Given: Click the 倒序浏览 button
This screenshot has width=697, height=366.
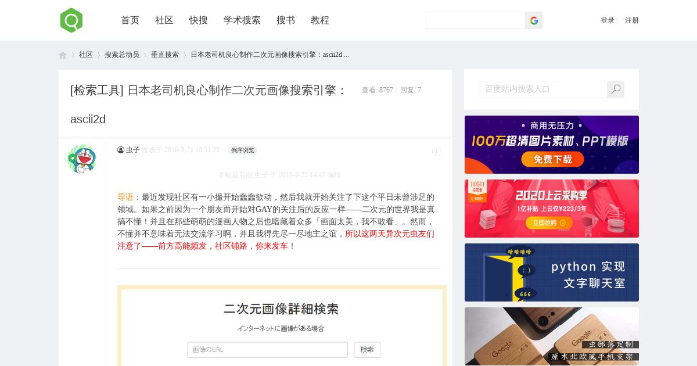Looking at the screenshot, I should (x=242, y=150).
